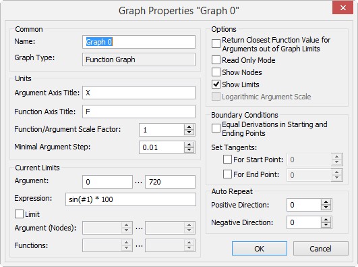Click the Argument Axis Title input field
This screenshot has width=358, height=267.
139,93
